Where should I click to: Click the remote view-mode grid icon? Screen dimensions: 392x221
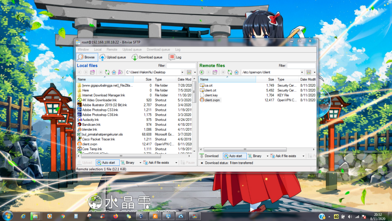coord(309,72)
